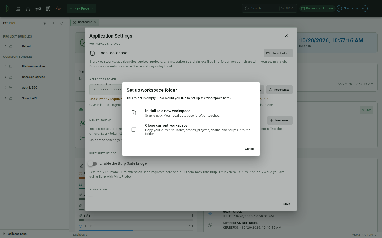Viewport: 382px width, 238px height.
Task: Click the Search field in top bar
Action: point(269,8)
